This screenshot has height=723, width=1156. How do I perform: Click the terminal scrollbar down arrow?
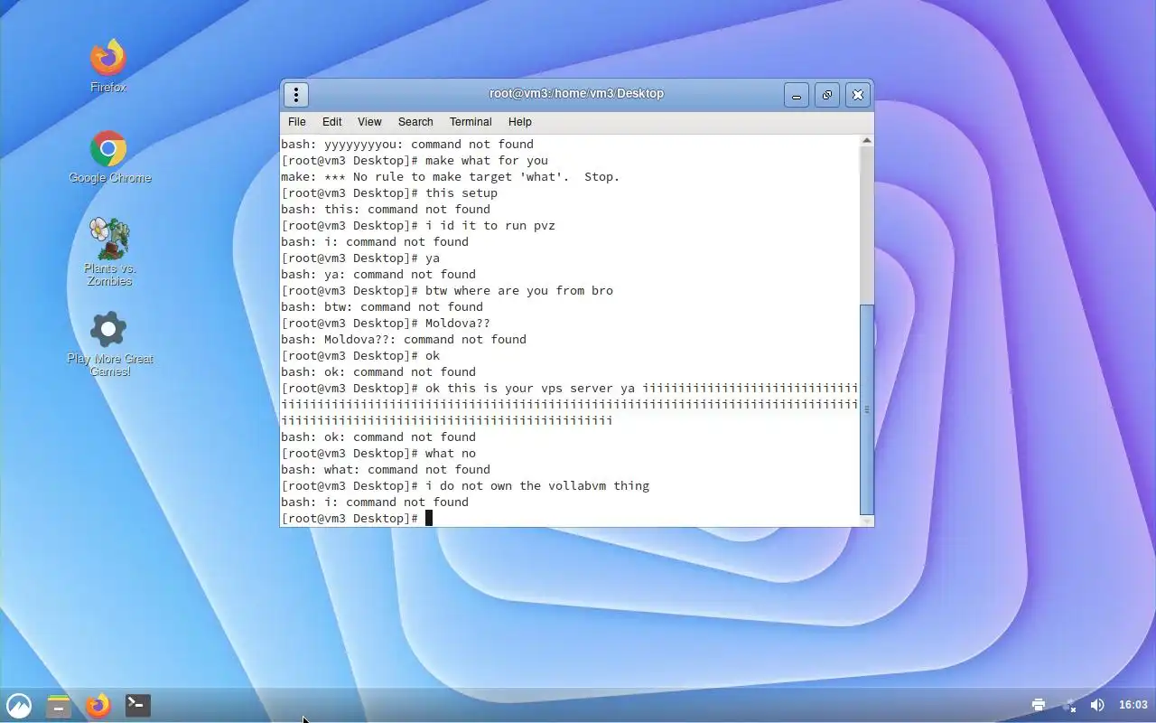click(867, 521)
